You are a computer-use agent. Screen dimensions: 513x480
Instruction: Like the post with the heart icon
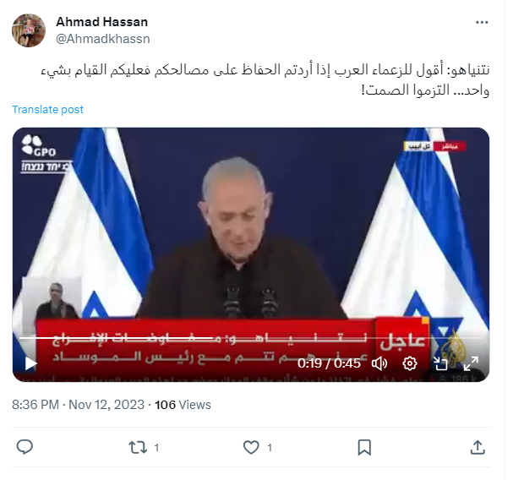[x=251, y=447]
